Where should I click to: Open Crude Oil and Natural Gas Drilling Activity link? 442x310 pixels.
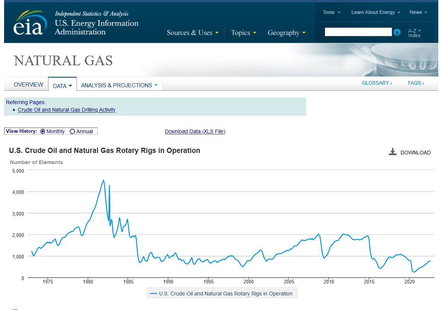tap(67, 110)
